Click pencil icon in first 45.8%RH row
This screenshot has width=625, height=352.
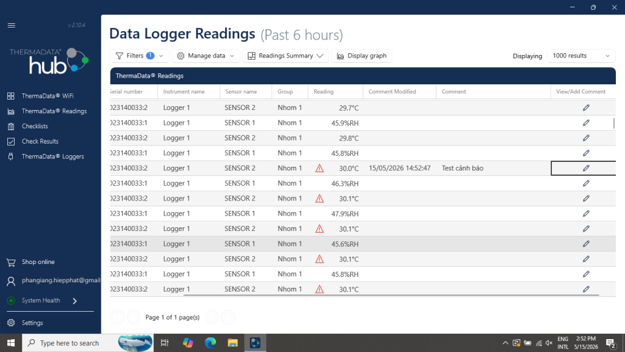[586, 153]
